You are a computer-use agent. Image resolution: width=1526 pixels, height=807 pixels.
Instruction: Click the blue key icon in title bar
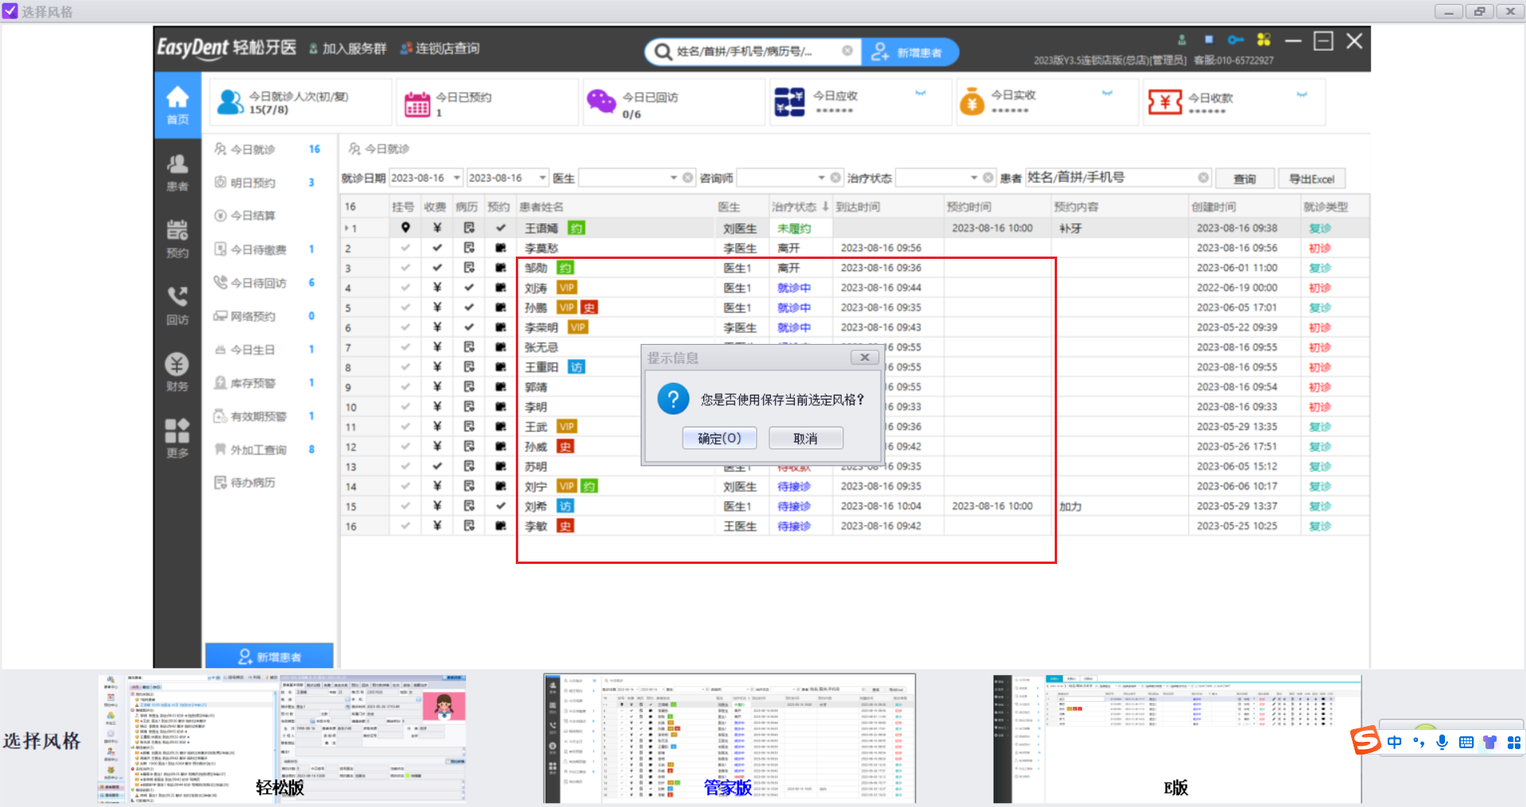pyautogui.click(x=1236, y=40)
